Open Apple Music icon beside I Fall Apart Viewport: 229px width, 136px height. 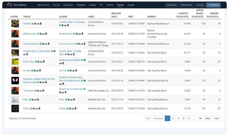click(x=38, y=90)
